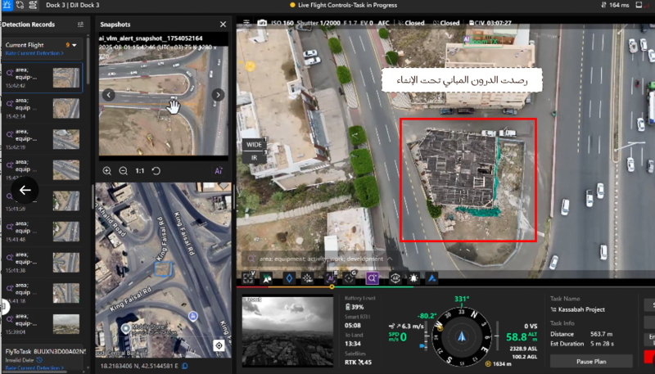Collapse the detection keywords search bar chevron
The height and width of the screenshot is (374, 655).
tap(390, 259)
